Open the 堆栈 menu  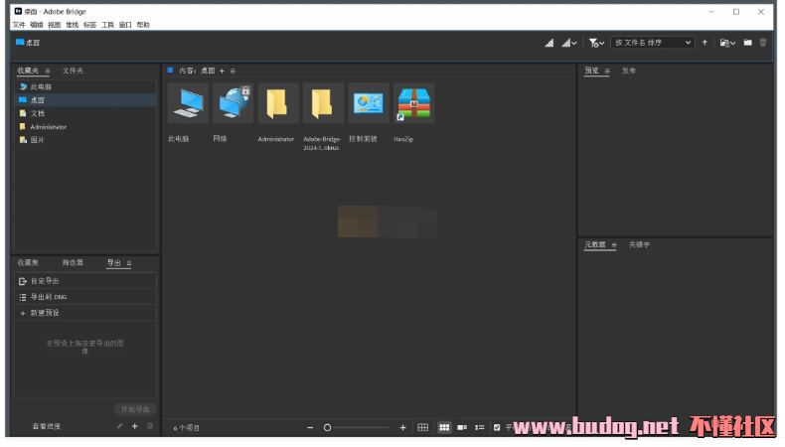tap(73, 25)
